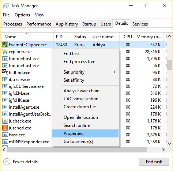Maximize the Task Manager window
This screenshot has width=173, height=171.
pos(147,5)
